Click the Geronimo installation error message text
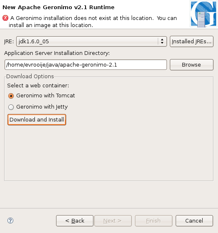This screenshot has height=233, width=218. point(93,22)
